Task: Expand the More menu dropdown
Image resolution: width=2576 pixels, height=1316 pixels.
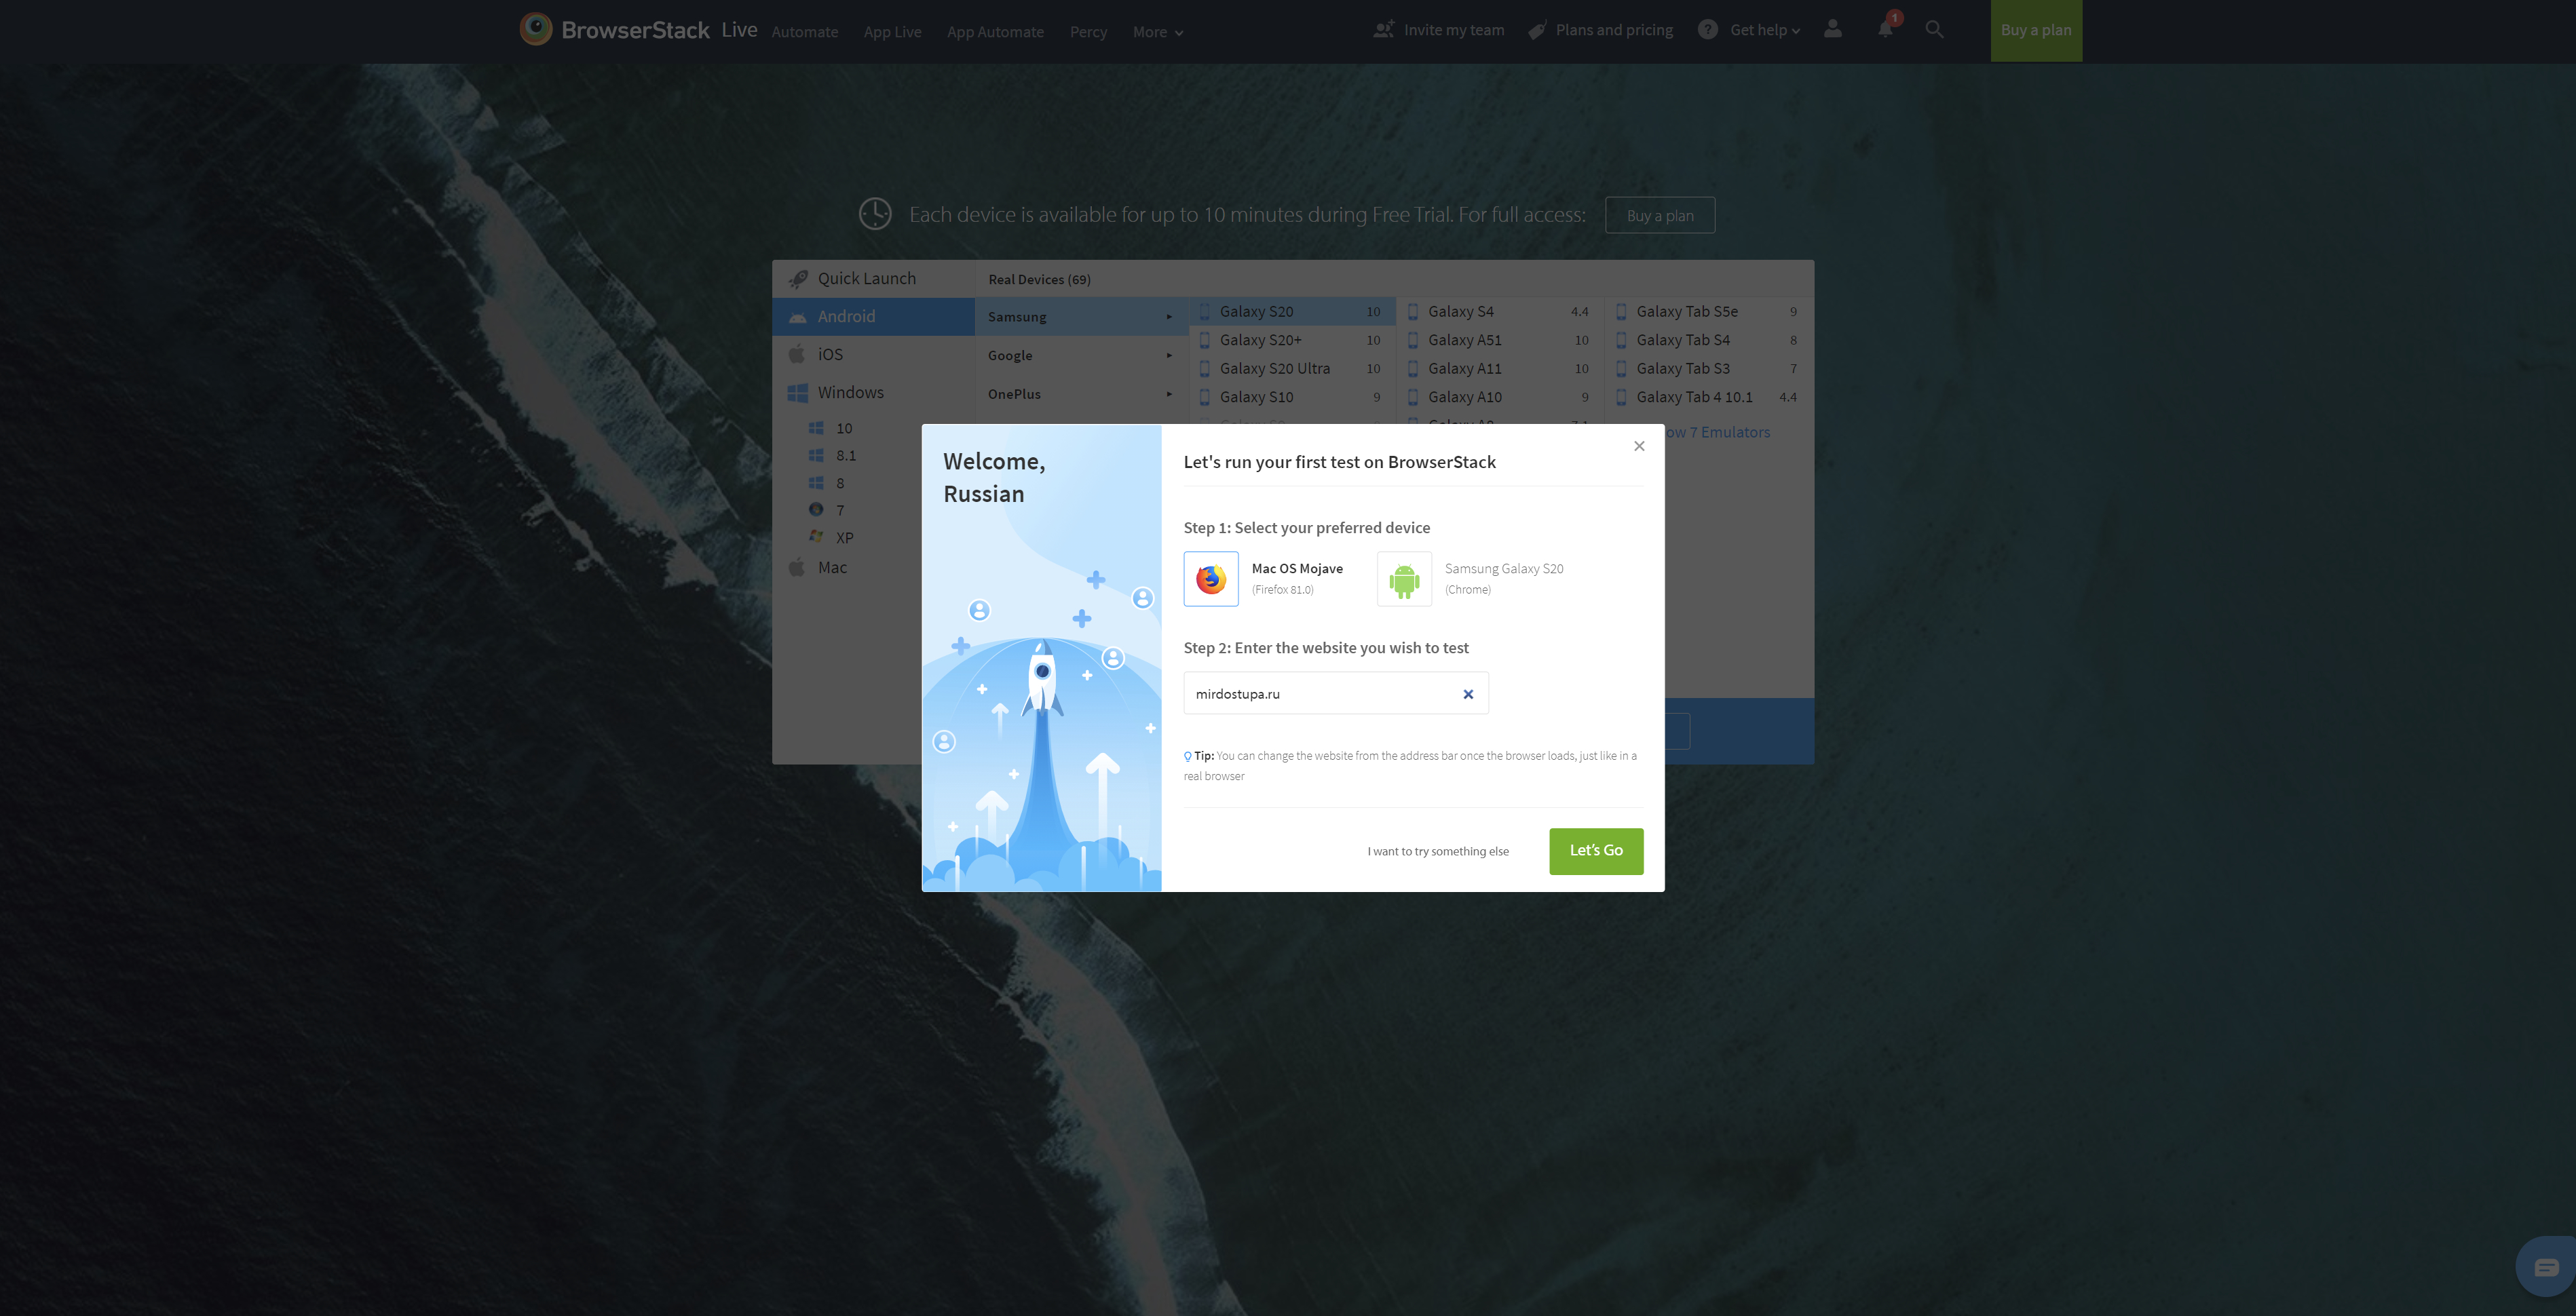Action: tap(1157, 32)
